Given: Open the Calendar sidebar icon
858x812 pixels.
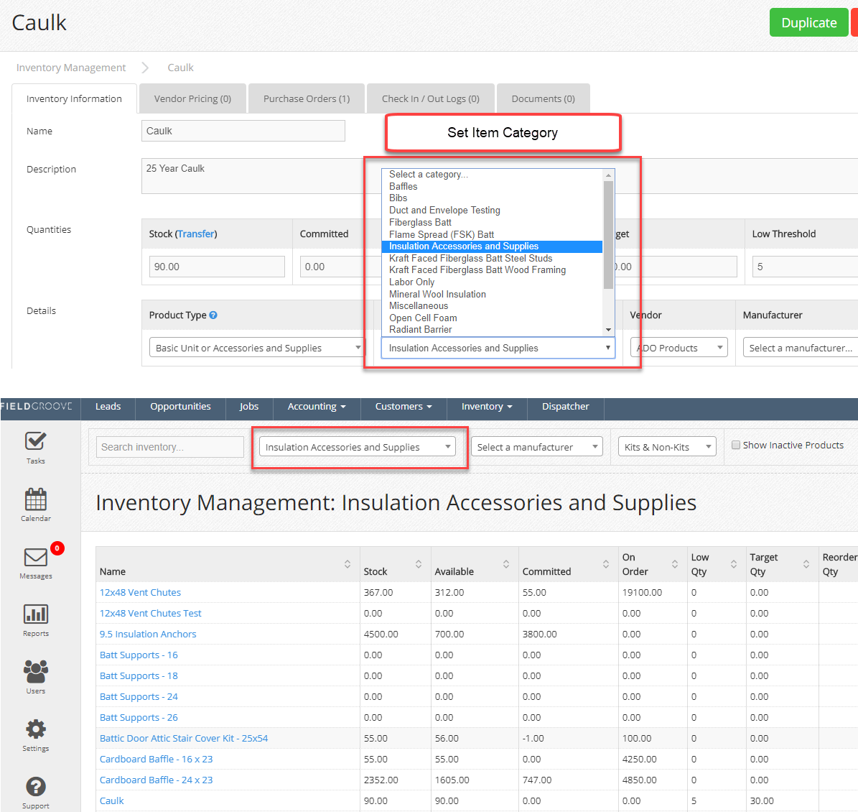Looking at the screenshot, I should tap(35, 500).
